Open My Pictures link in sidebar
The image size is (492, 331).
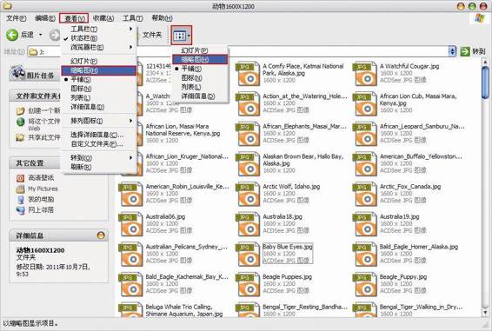[43, 189]
